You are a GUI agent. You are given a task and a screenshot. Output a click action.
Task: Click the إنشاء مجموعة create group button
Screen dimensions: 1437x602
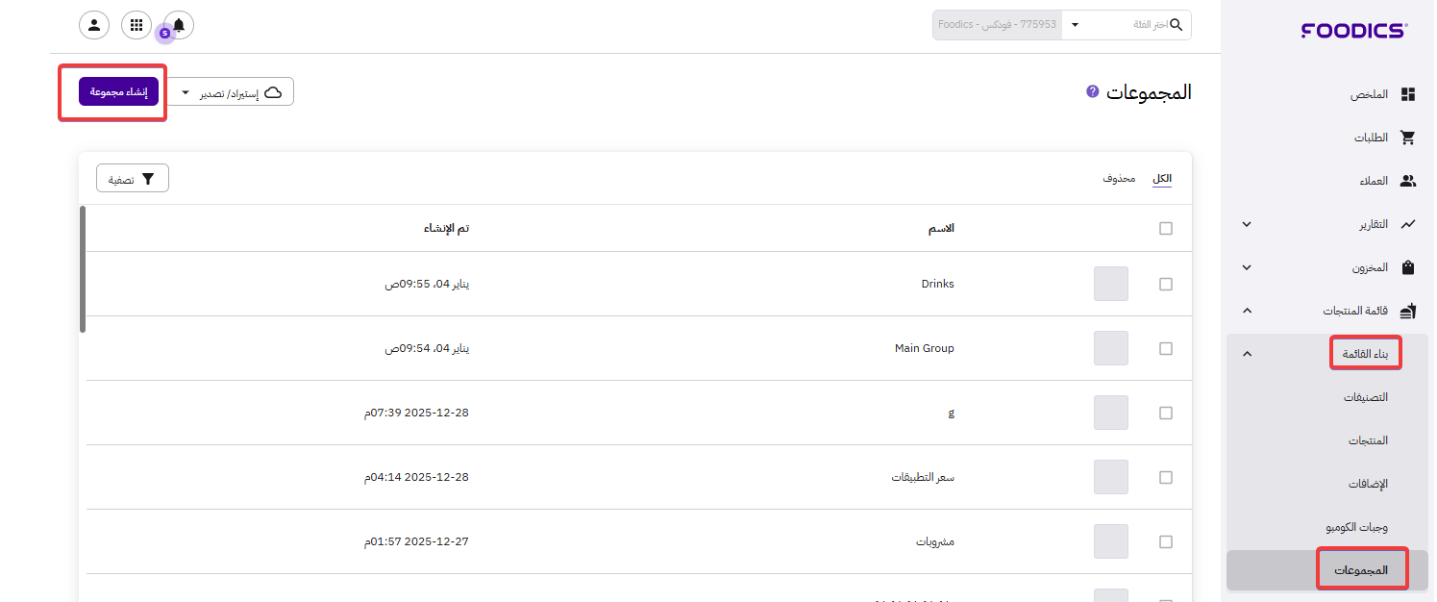click(x=118, y=91)
